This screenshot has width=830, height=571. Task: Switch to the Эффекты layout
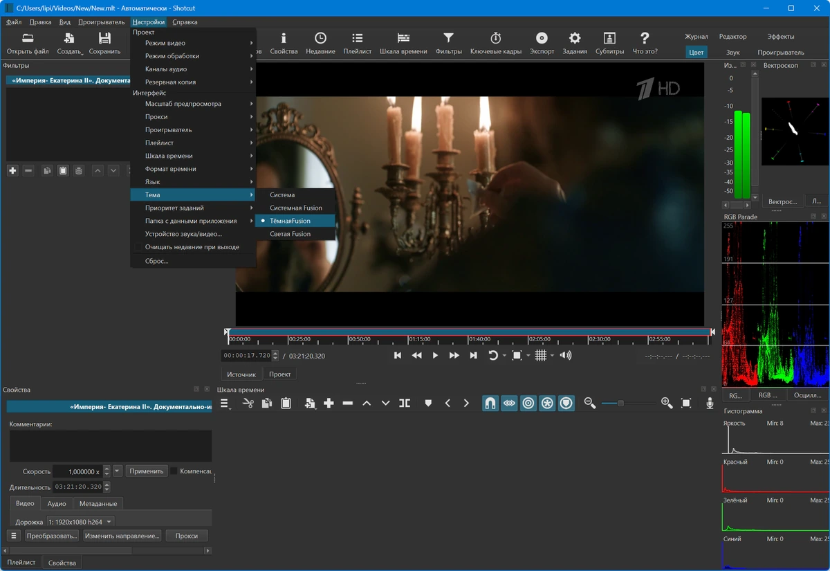(781, 37)
